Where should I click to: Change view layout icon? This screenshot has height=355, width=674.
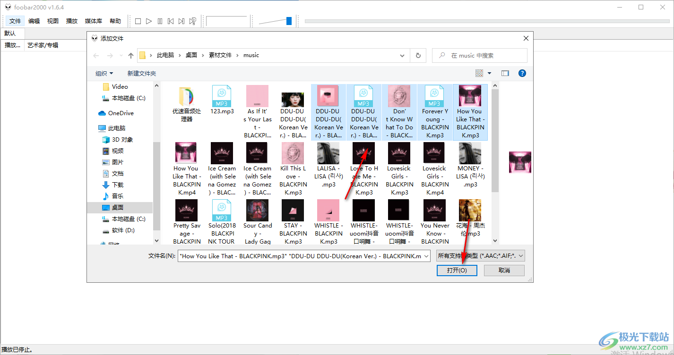pos(479,73)
